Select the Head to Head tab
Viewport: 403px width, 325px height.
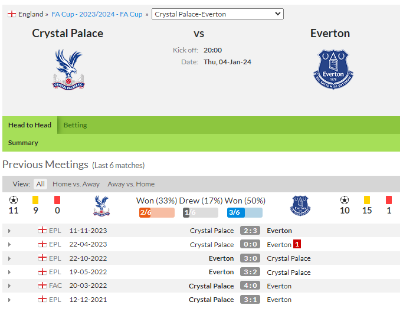30,125
